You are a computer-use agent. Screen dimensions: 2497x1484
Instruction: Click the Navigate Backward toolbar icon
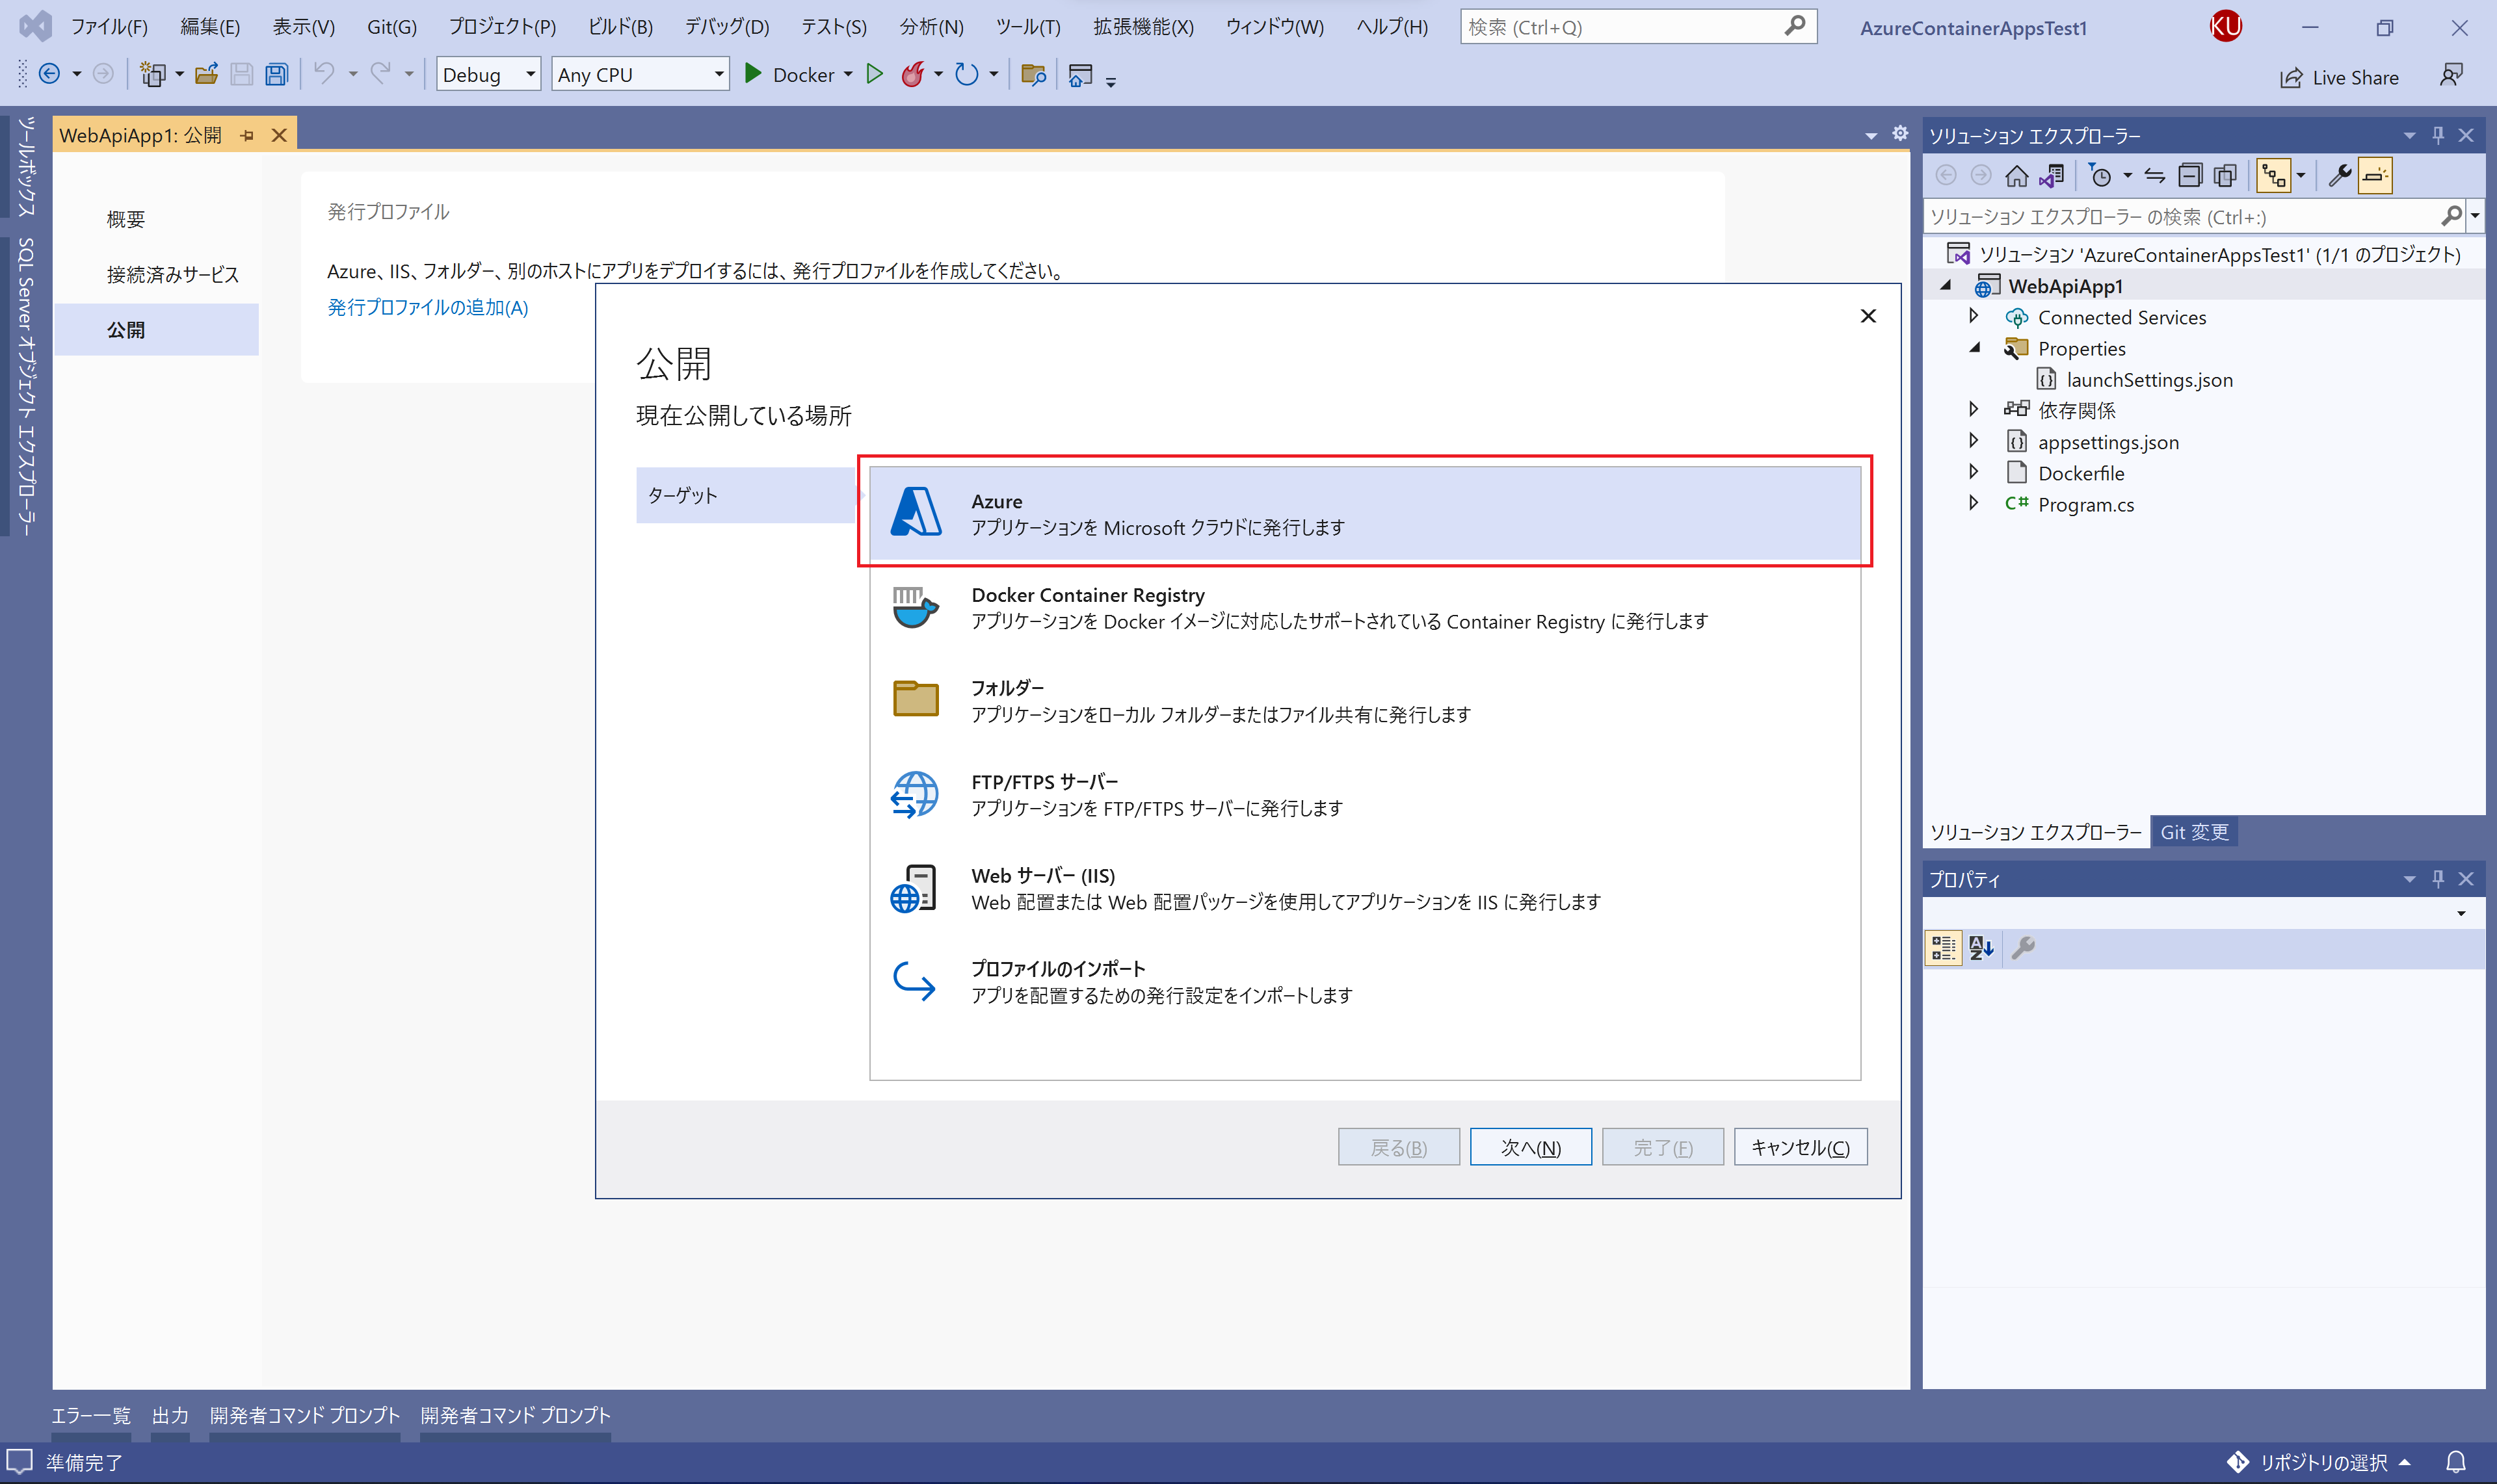[x=49, y=74]
